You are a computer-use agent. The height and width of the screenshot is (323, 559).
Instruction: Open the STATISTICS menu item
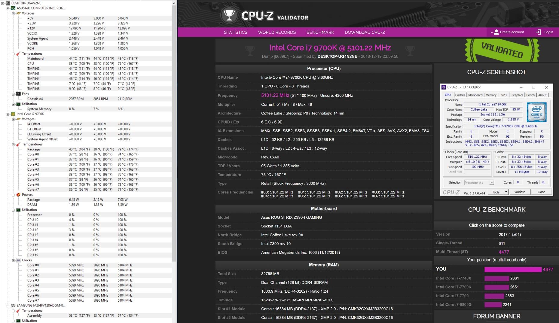tap(236, 32)
